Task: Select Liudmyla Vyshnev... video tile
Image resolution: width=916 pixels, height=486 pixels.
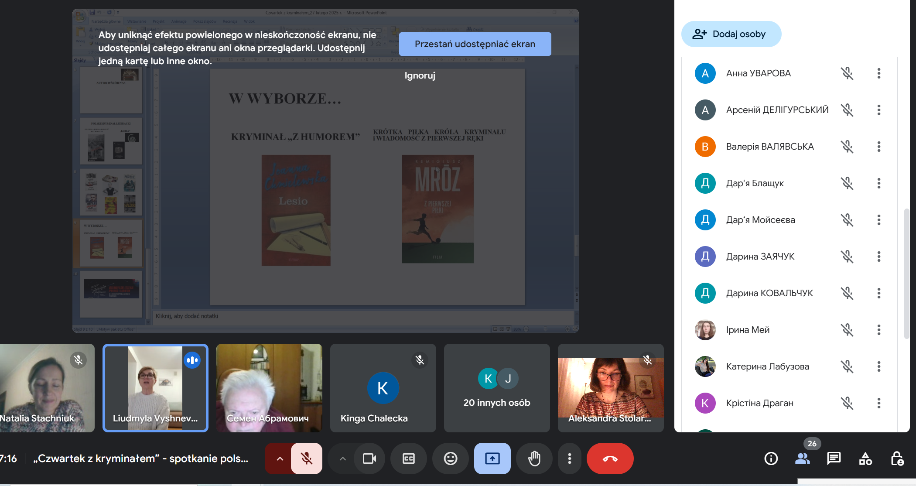Action: pyautogui.click(x=155, y=388)
